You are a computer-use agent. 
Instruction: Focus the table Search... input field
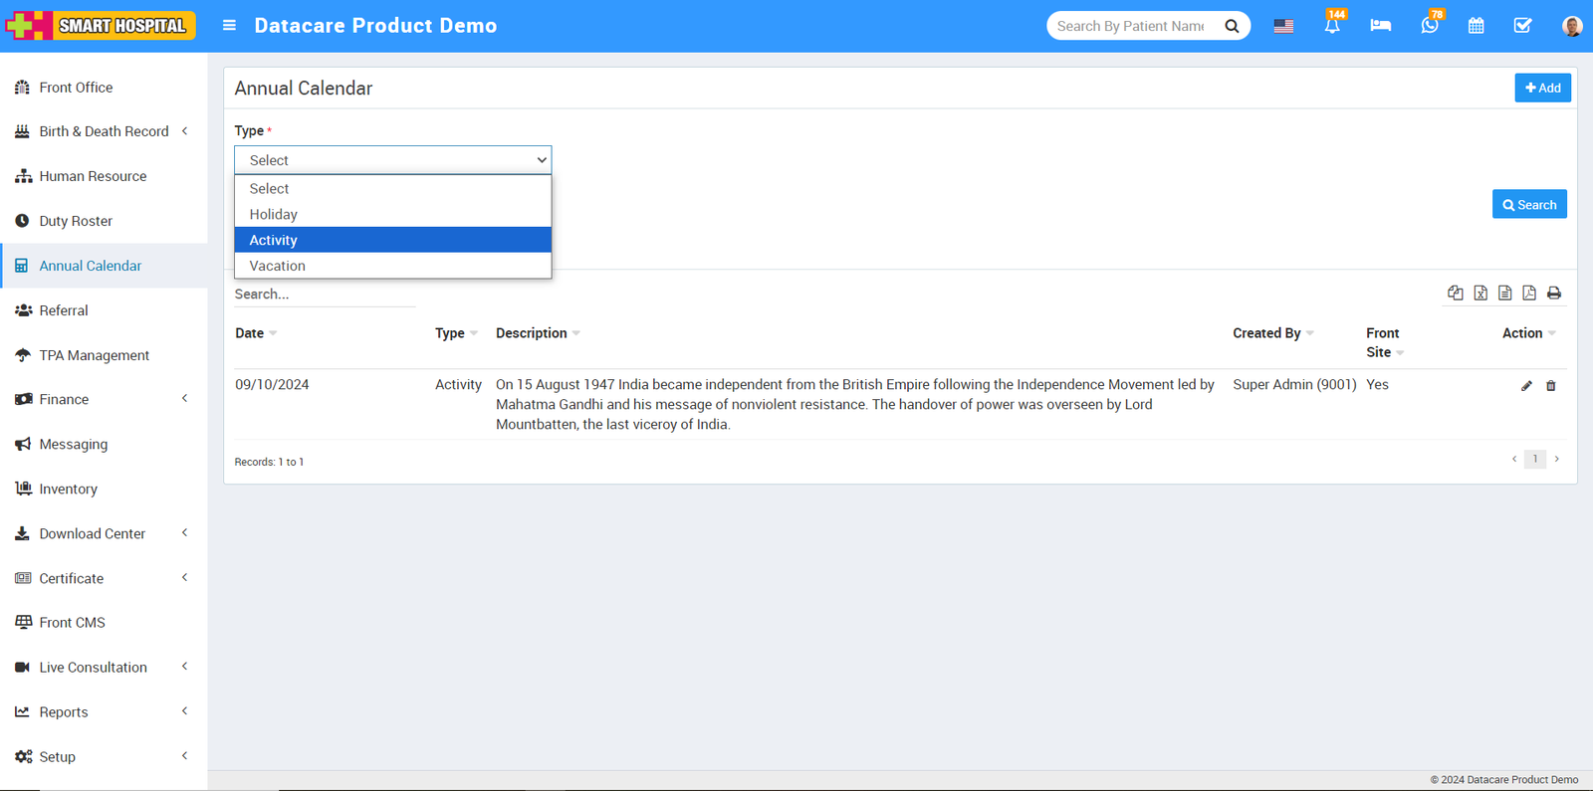click(x=324, y=295)
